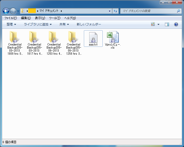The image size is (184, 147).
Task: Open the 整理 dropdown
Action: point(11,24)
